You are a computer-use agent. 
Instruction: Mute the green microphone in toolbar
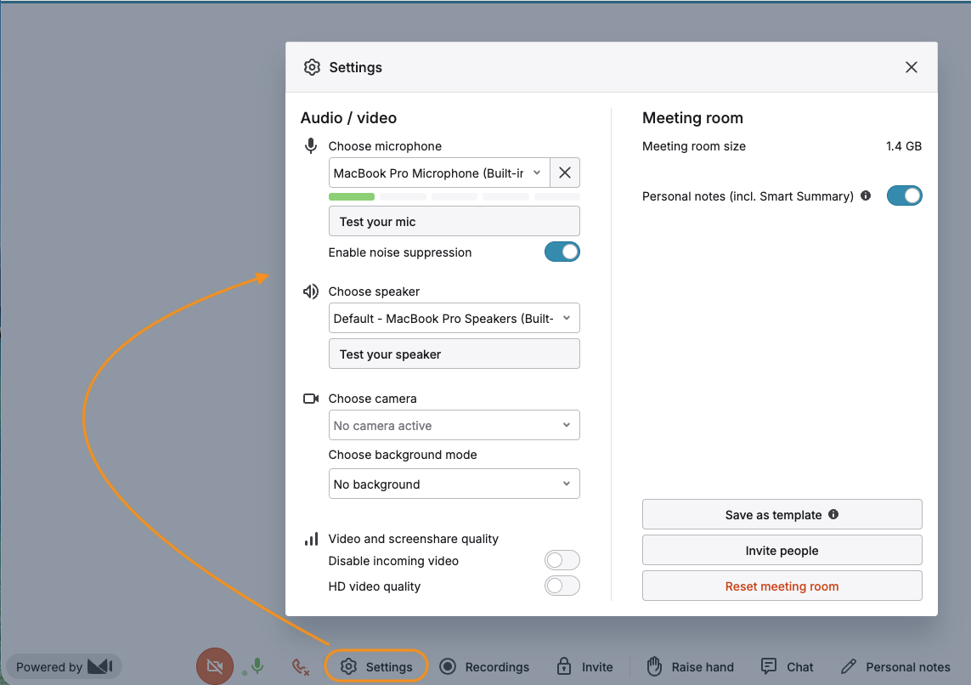pyautogui.click(x=257, y=666)
